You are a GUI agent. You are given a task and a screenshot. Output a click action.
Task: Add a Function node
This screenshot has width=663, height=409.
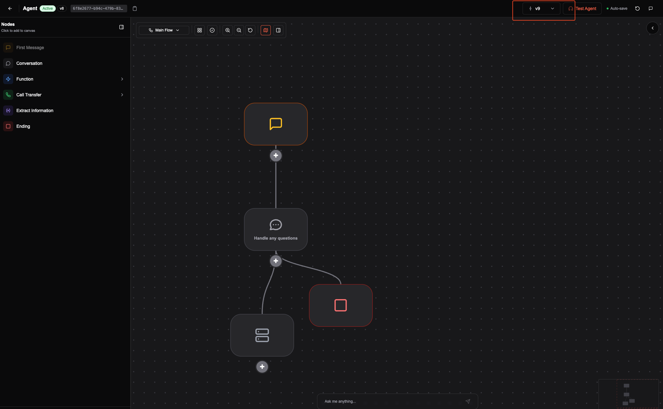pos(65,79)
